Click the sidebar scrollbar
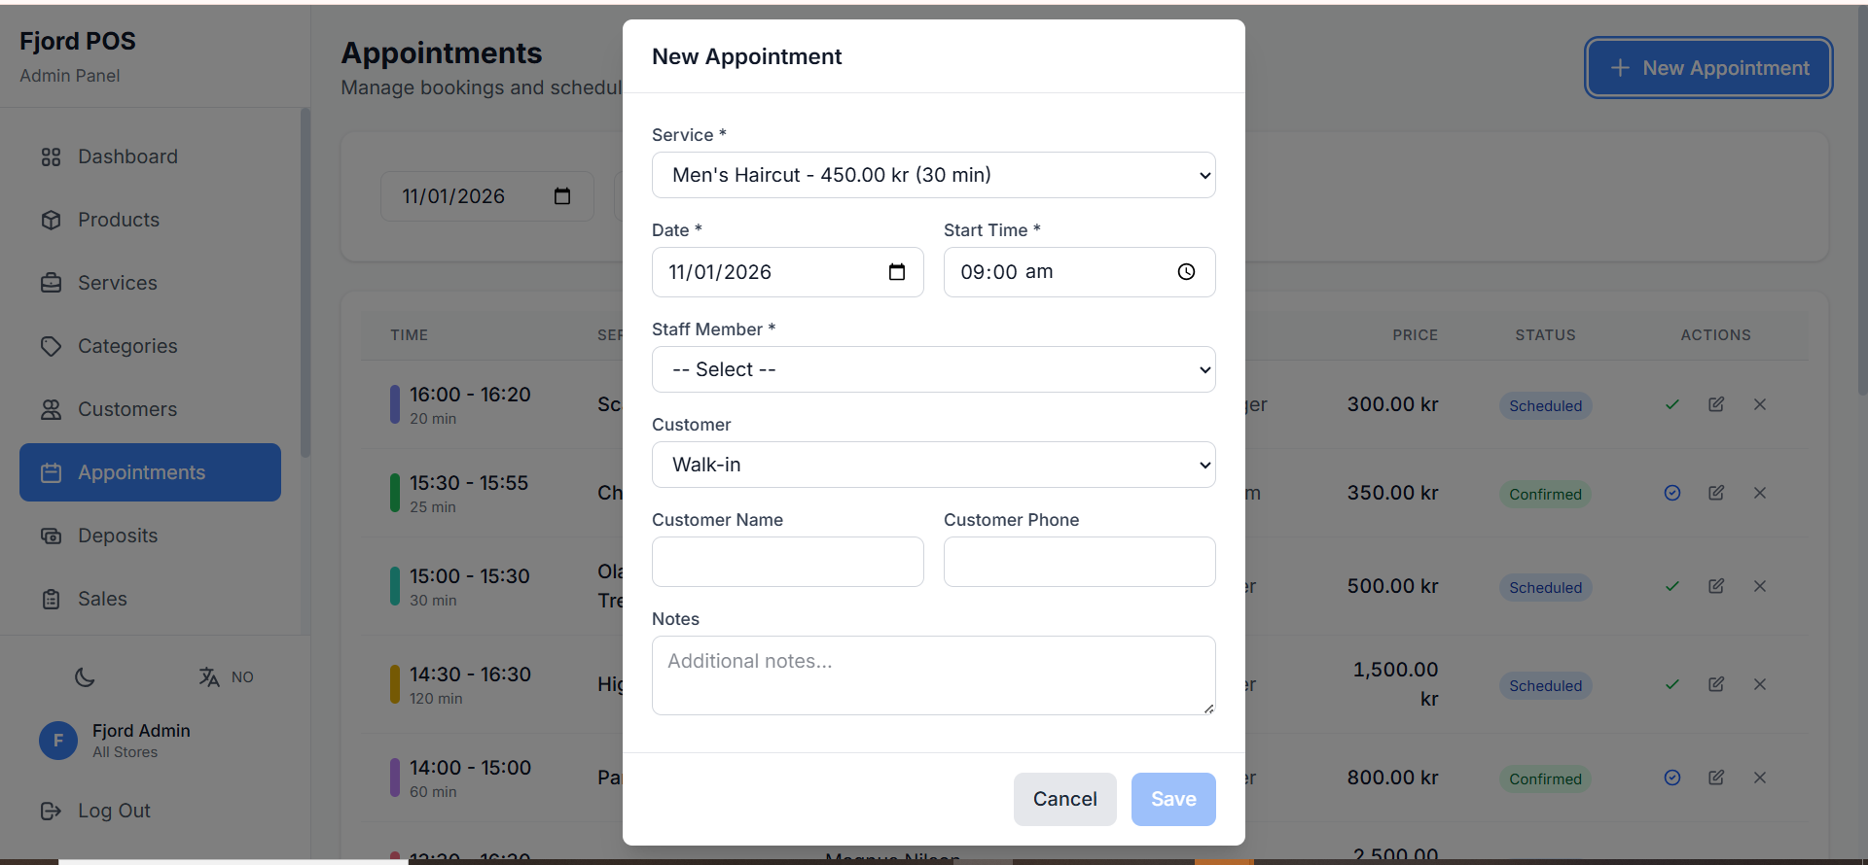 305,282
